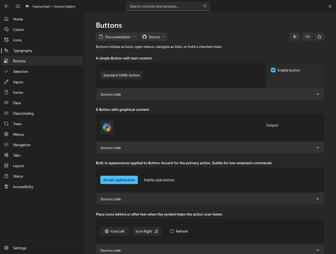Click the Data list icon in sidebar

pyautogui.click(x=6, y=103)
